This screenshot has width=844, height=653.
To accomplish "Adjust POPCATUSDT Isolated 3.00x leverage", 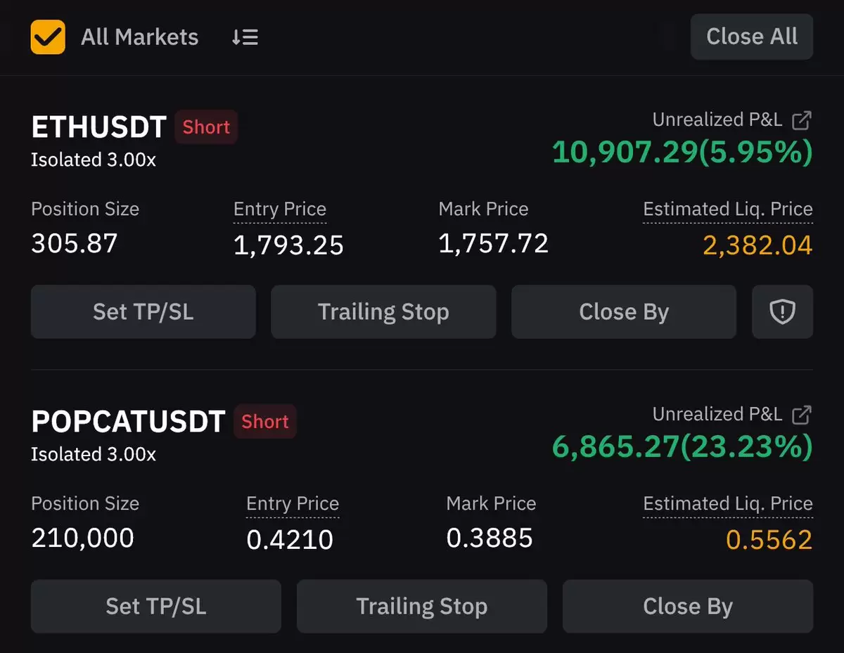I will [94, 455].
